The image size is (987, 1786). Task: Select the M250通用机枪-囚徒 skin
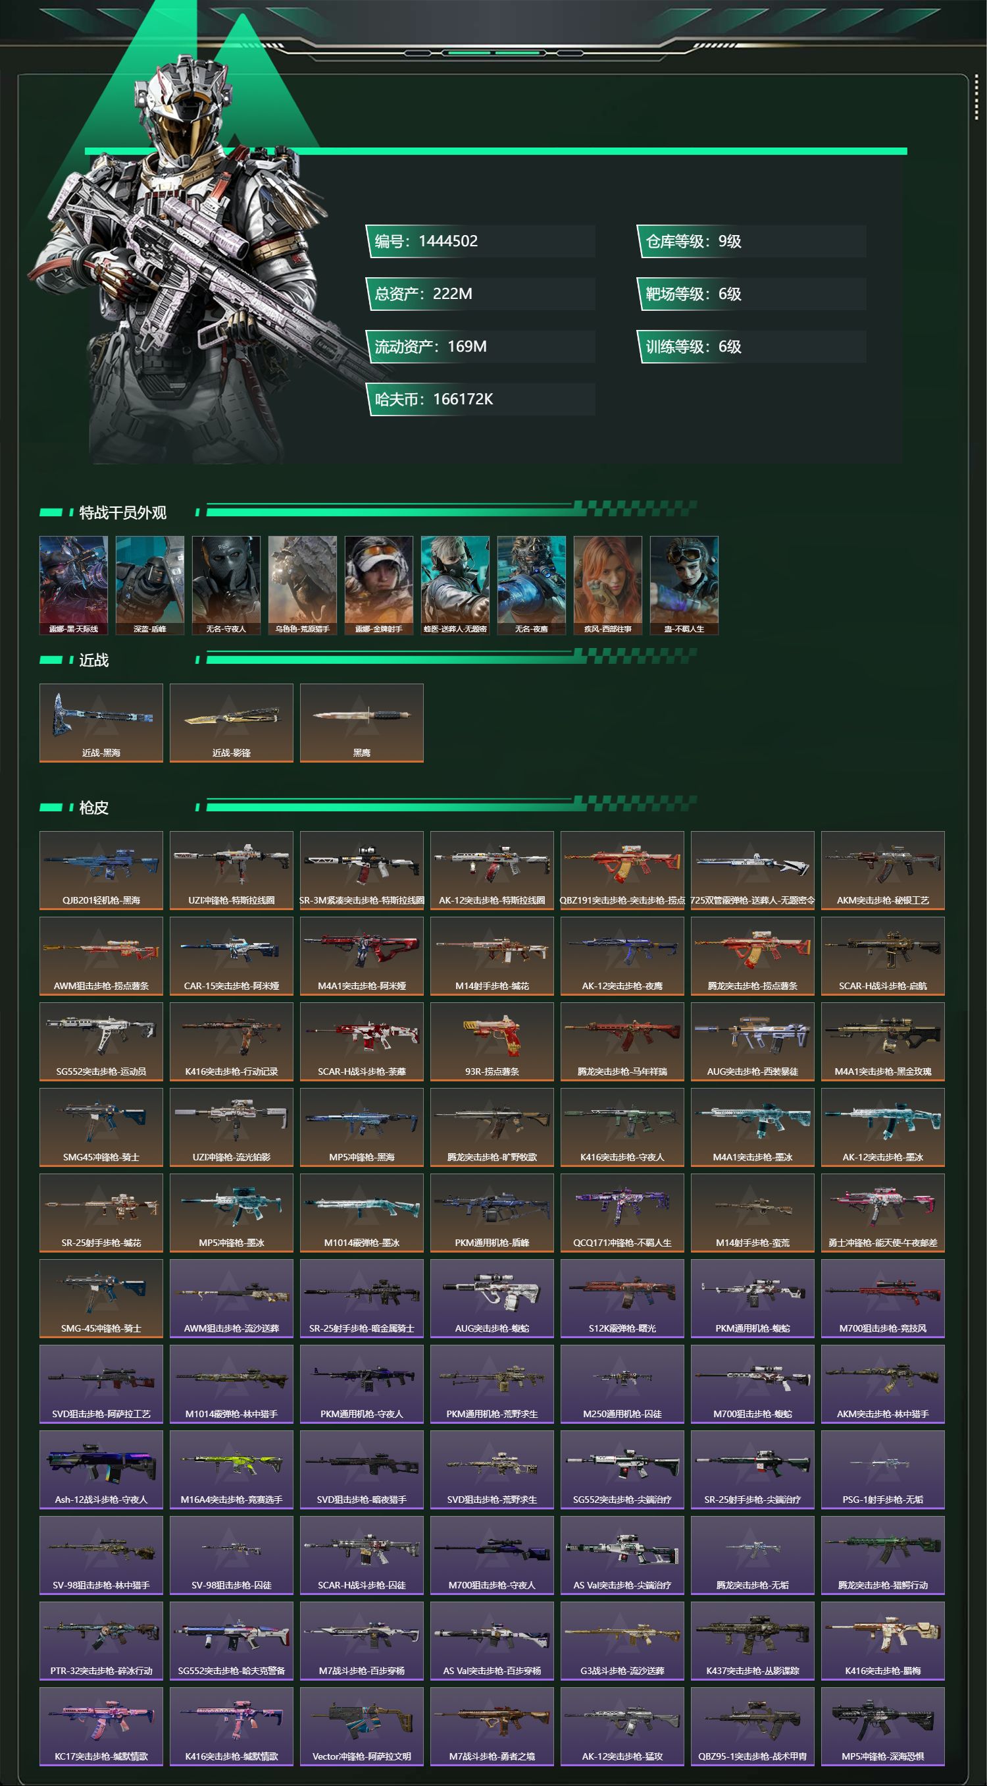(622, 1384)
